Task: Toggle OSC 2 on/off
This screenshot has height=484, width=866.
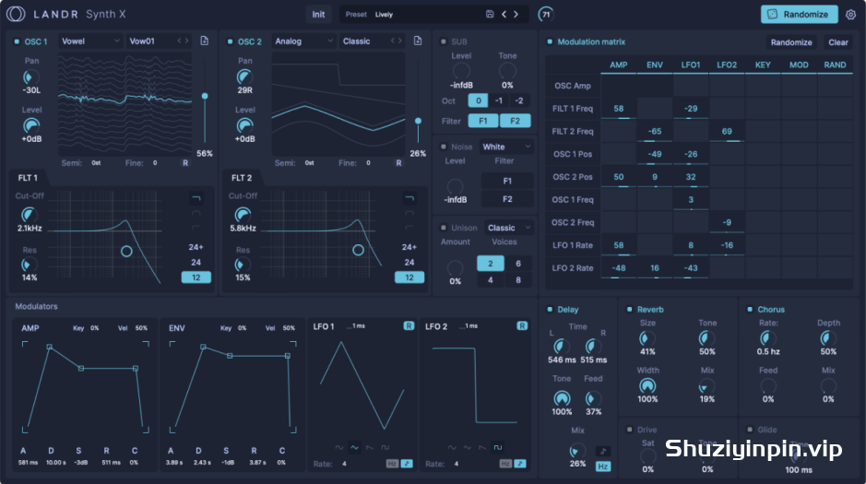Action: pyautogui.click(x=230, y=41)
